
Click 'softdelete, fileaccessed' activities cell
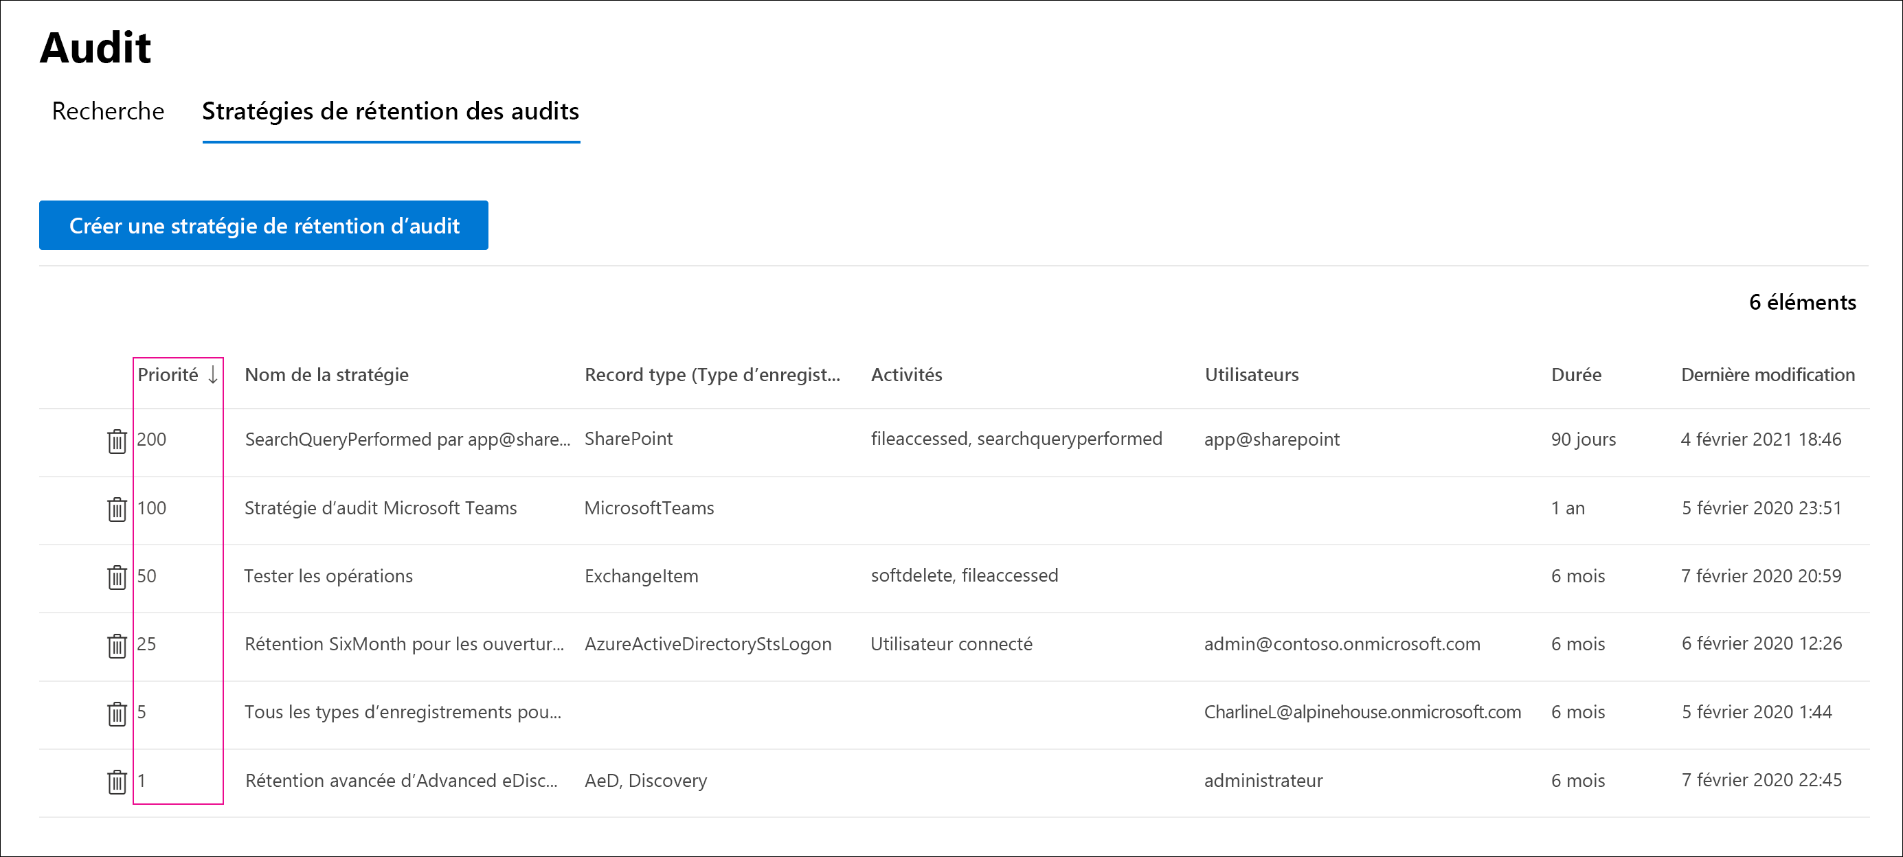(964, 575)
